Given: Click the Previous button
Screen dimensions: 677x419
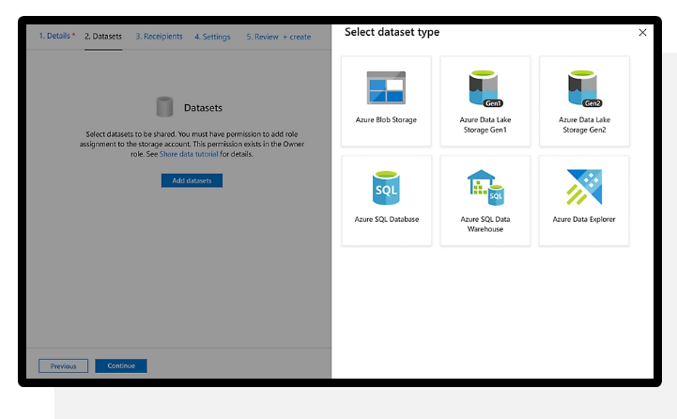Looking at the screenshot, I should pos(64,365).
